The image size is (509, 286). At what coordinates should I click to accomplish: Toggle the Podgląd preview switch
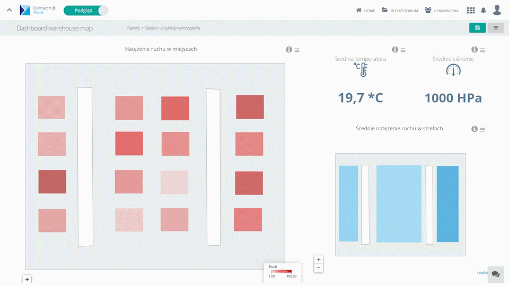[85, 10]
